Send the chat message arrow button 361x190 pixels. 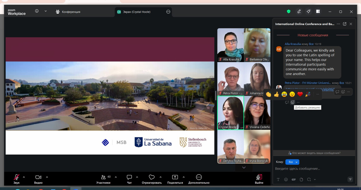(x=350, y=180)
